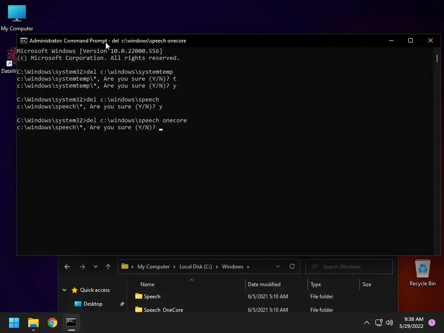The width and height of the screenshot is (444, 333).
Task: Select My Computer in address breadcrumb
Action: tap(153, 267)
